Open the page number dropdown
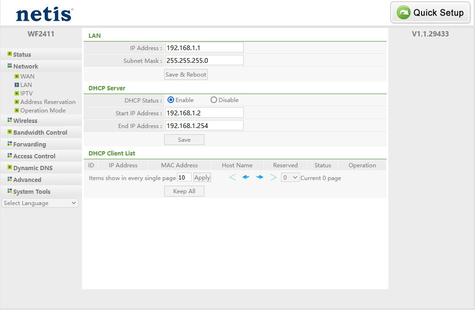The width and height of the screenshot is (475, 310). pyautogui.click(x=290, y=178)
